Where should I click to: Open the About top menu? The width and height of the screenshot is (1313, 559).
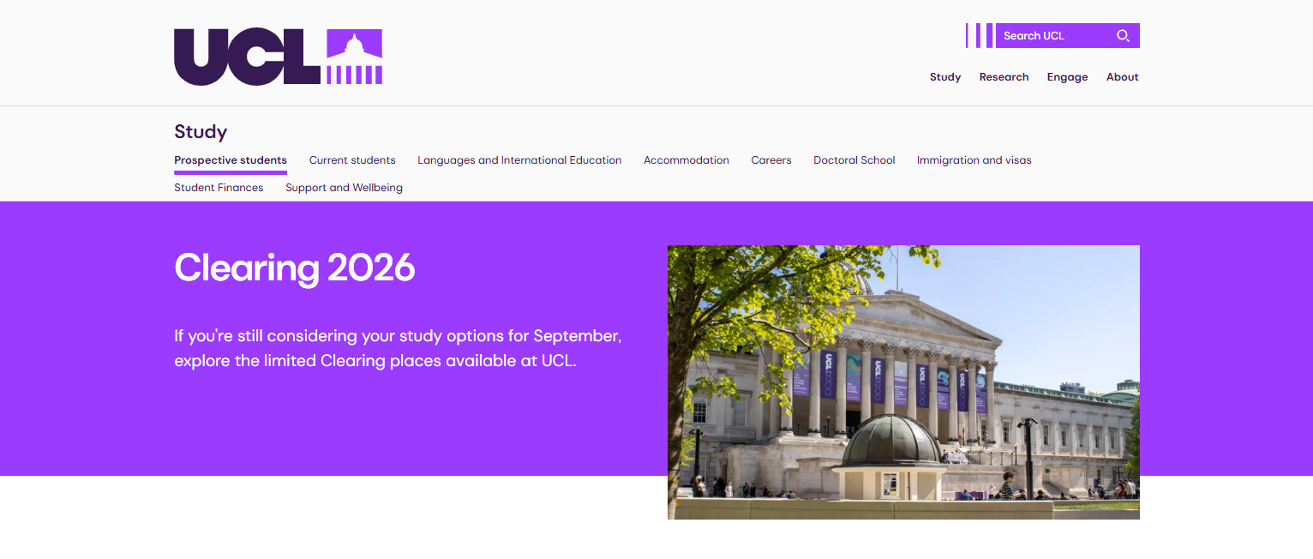pos(1122,77)
